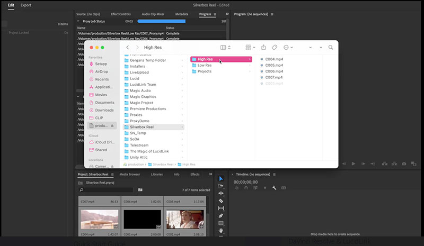Select the Projects folder in Finder
This screenshot has height=246, width=424.
[x=221, y=71]
